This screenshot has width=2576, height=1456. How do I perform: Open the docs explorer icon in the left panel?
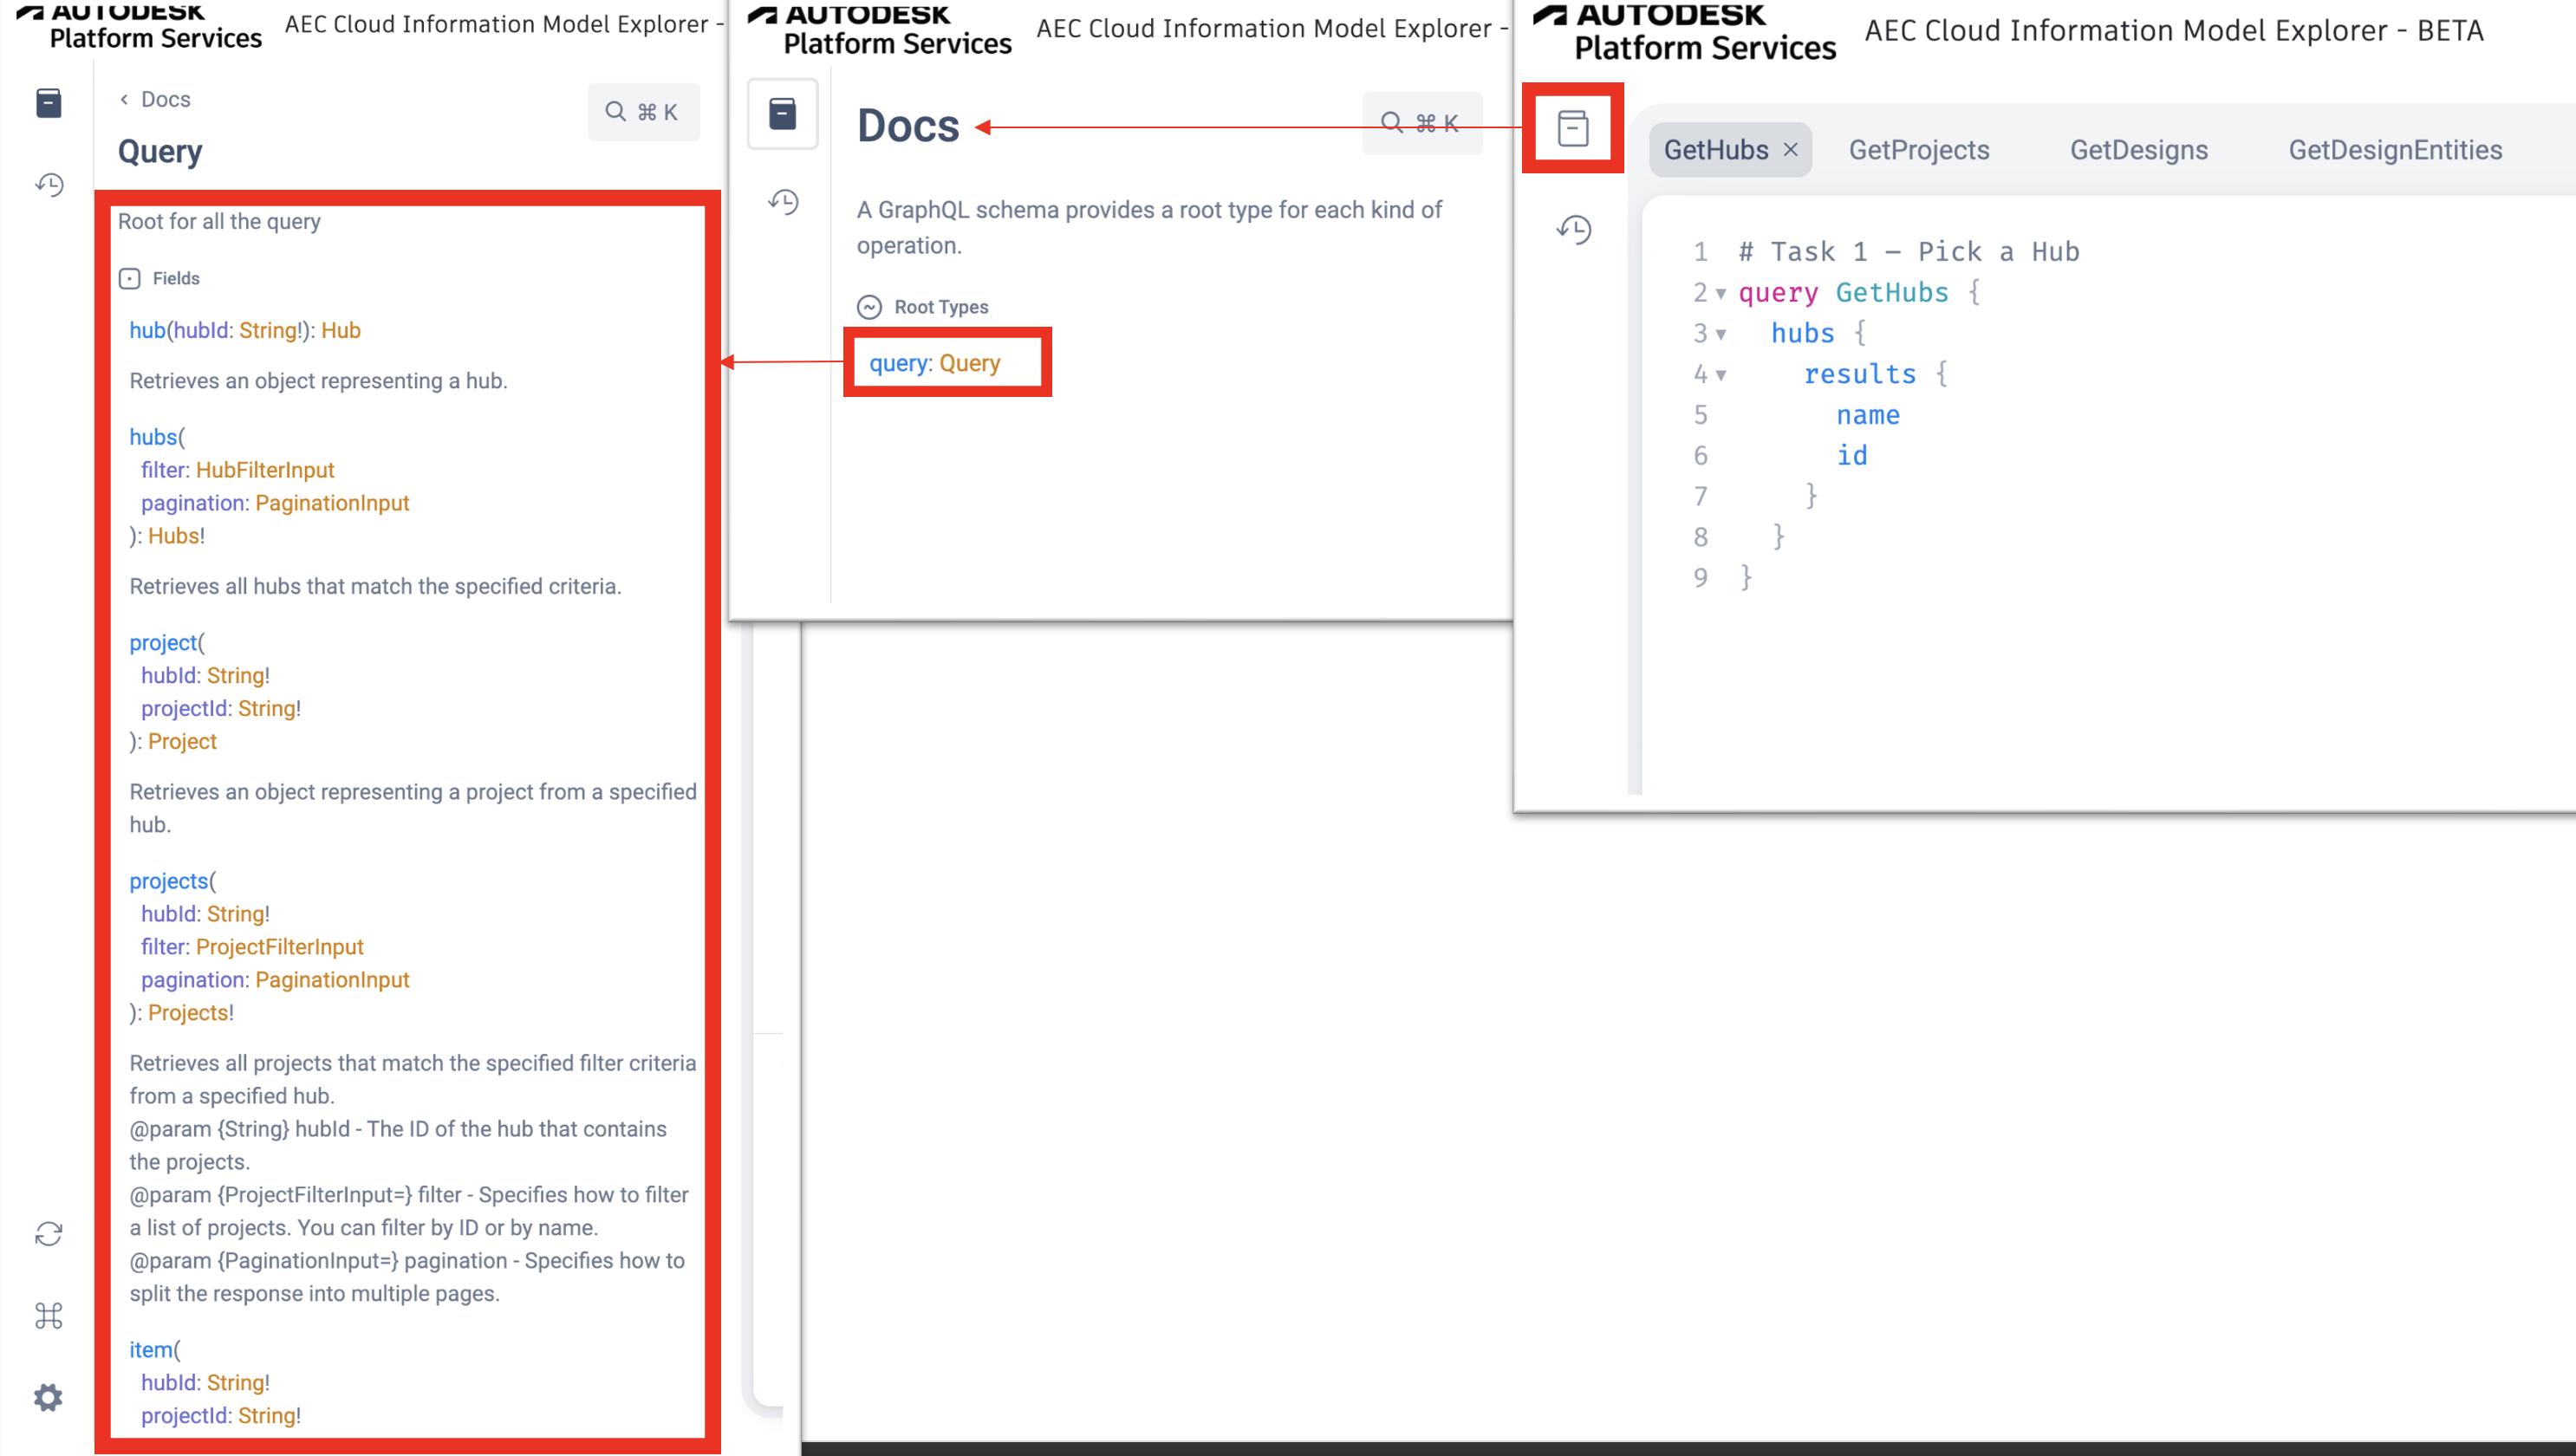(x=48, y=103)
